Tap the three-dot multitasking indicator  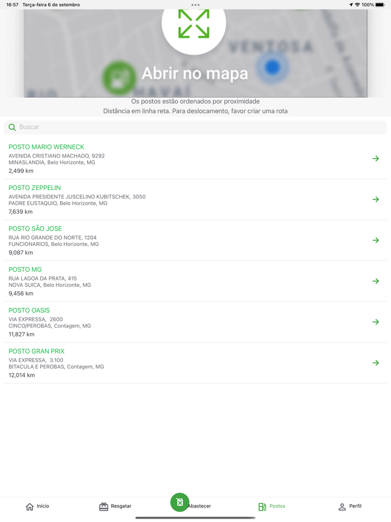point(195,5)
